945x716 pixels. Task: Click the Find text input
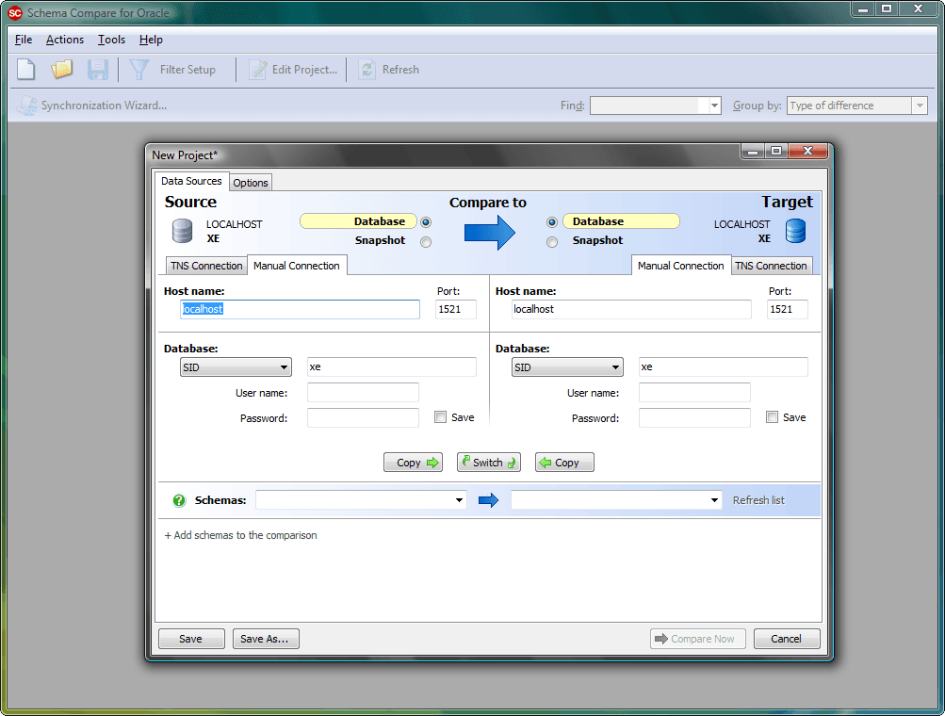click(649, 106)
